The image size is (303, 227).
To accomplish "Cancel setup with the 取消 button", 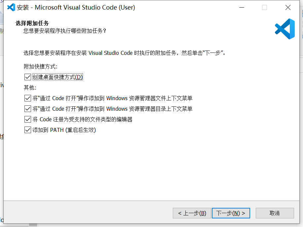I will click(275, 213).
